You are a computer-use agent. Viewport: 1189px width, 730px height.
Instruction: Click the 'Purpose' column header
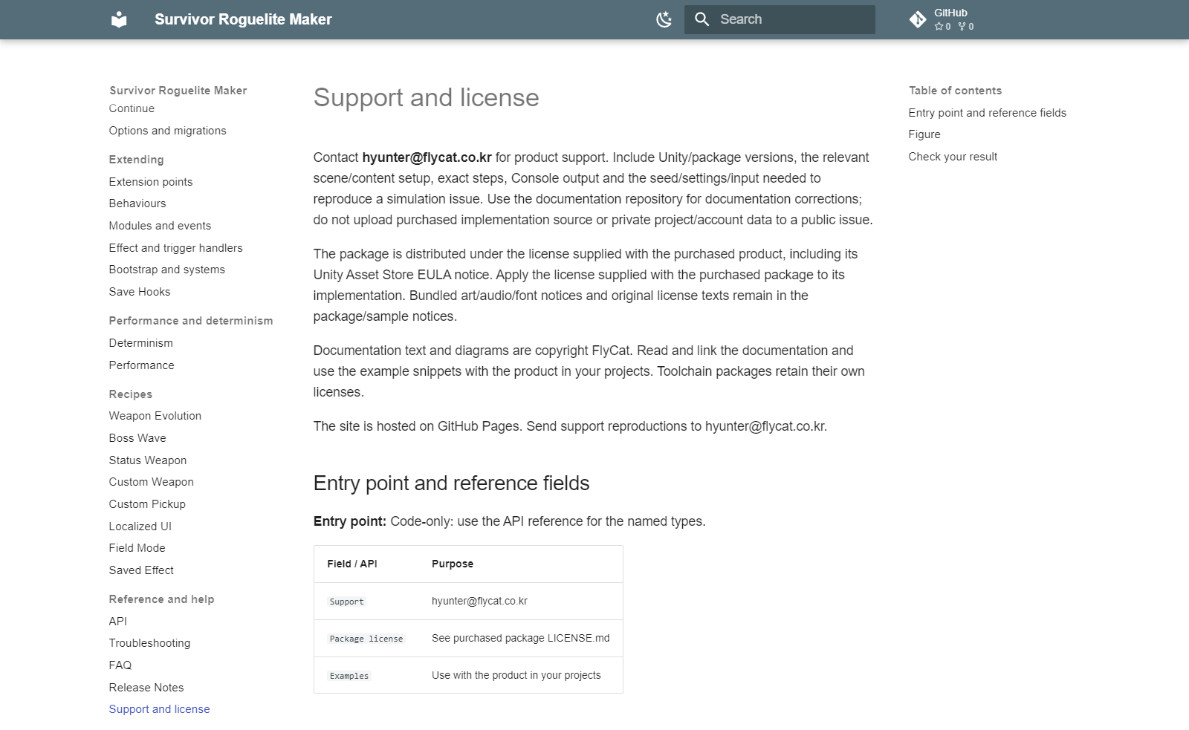click(x=453, y=564)
